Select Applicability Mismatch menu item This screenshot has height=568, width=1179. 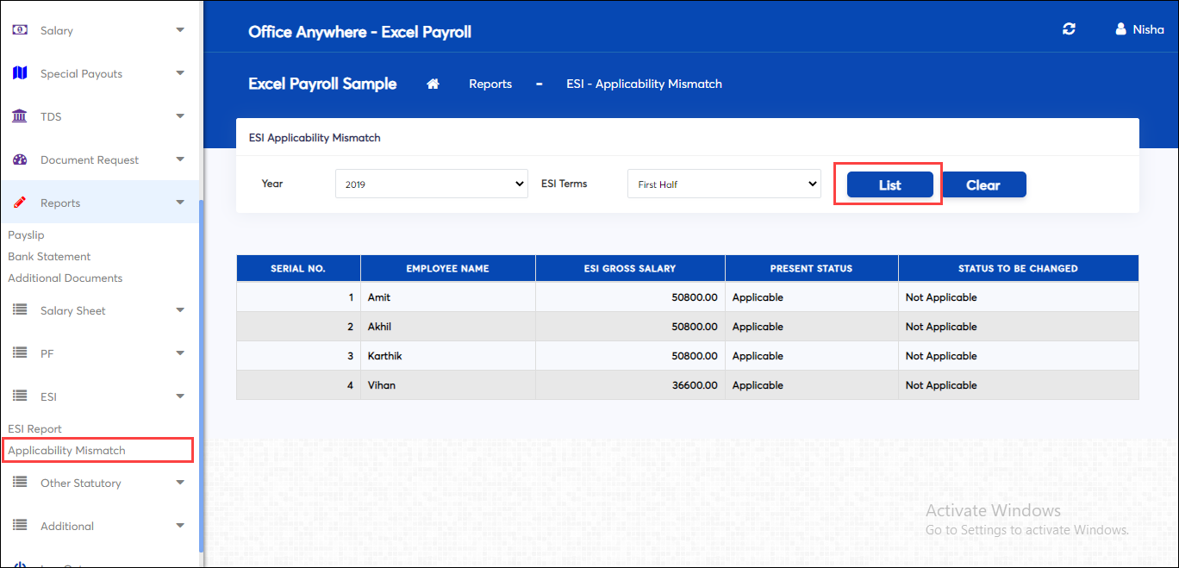[x=66, y=450]
